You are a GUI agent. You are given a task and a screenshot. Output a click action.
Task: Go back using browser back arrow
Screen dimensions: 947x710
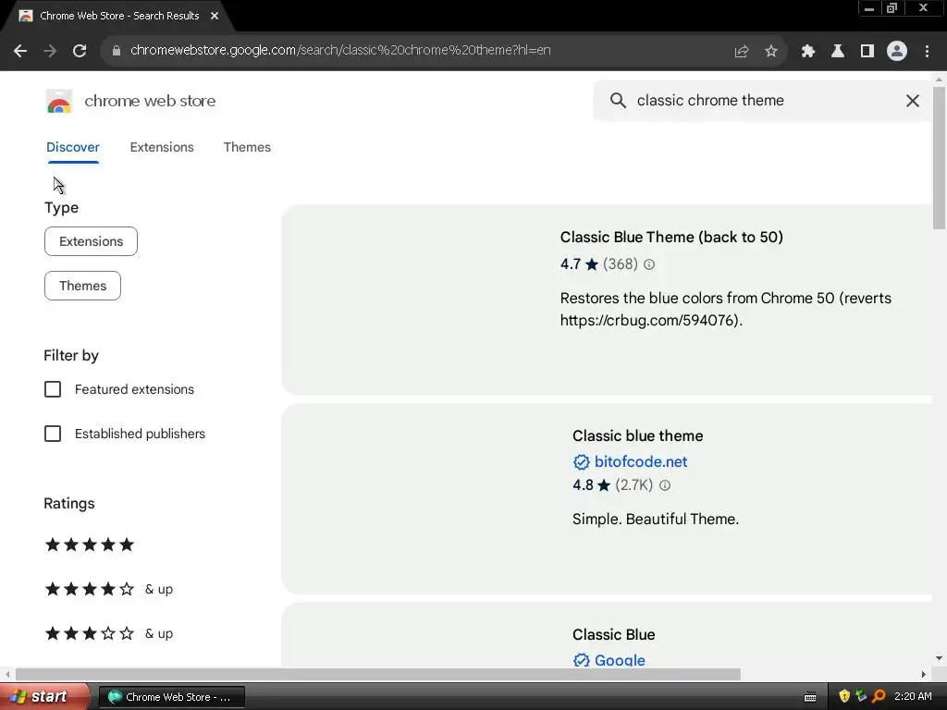point(20,51)
